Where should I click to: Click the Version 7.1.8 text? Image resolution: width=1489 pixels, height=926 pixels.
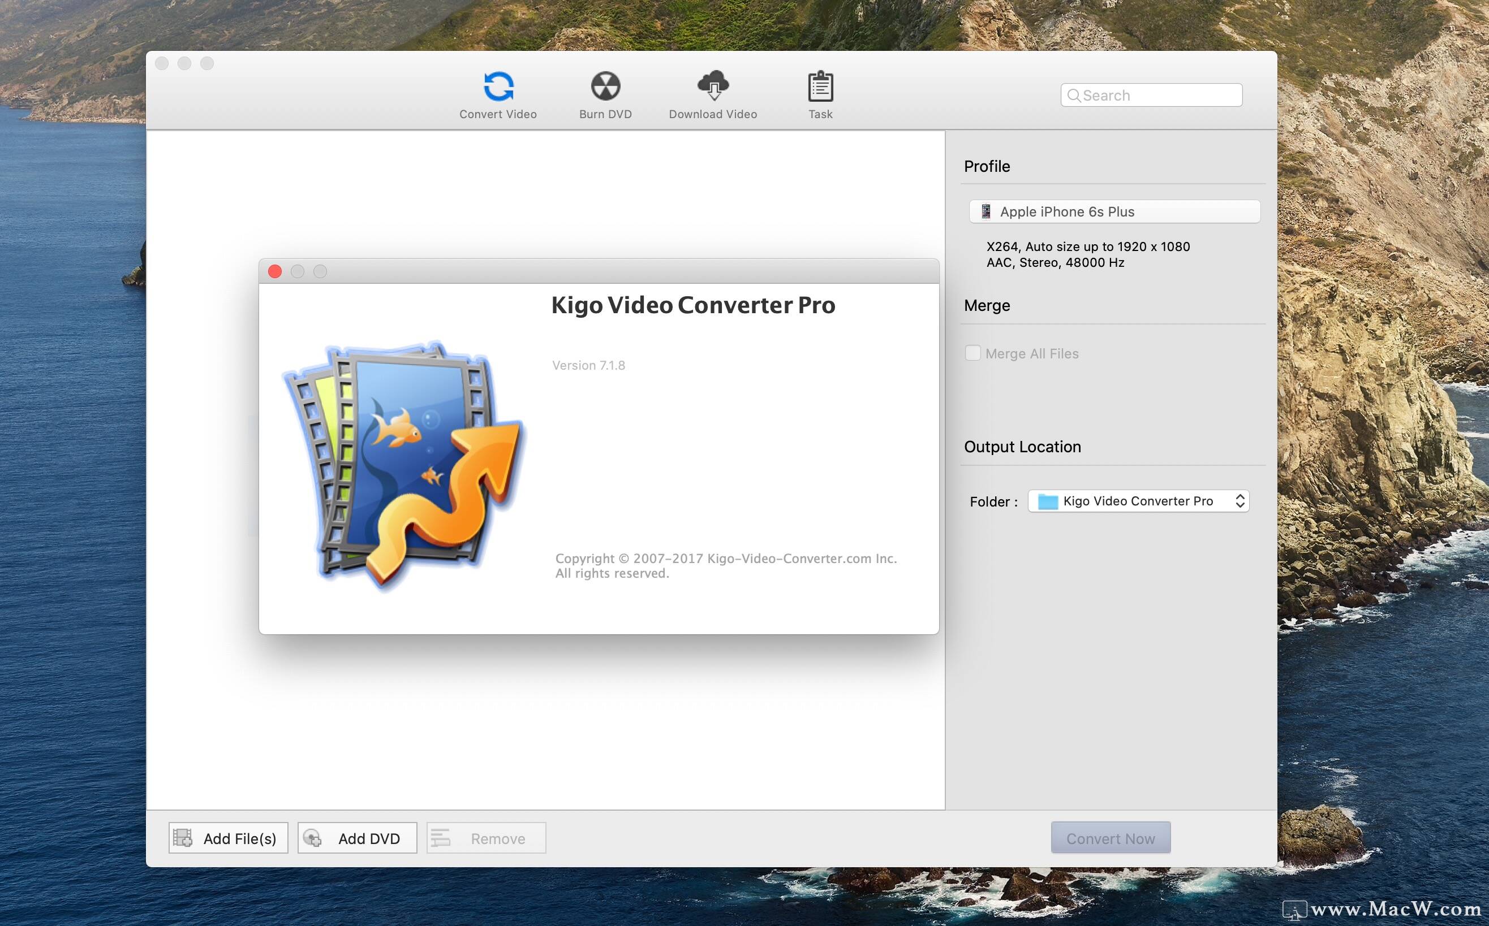tap(588, 366)
